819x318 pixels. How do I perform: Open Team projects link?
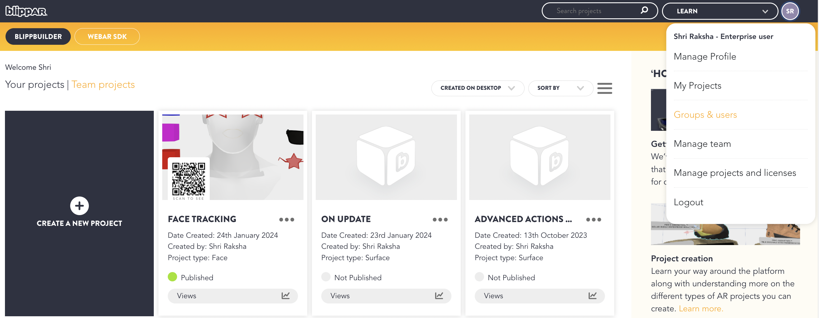coord(103,85)
